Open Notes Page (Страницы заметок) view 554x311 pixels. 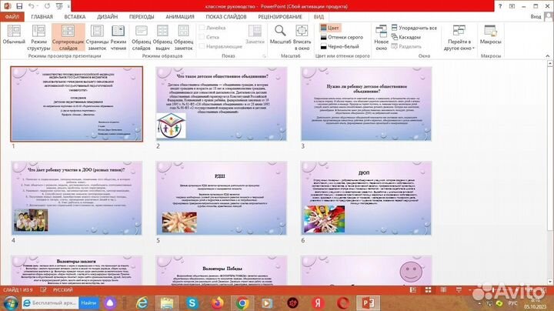97,38
